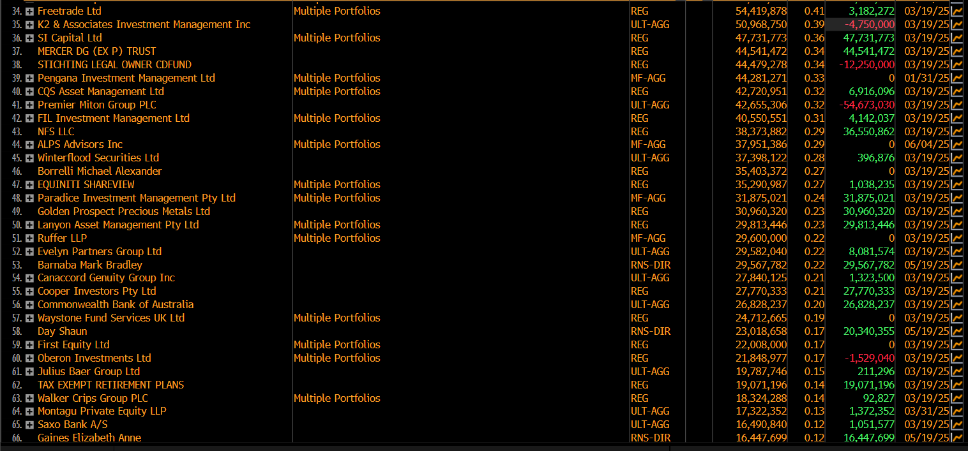
Task: Select TAX EXEMPT RETIREMENT PLANS row name
Action: [110, 385]
